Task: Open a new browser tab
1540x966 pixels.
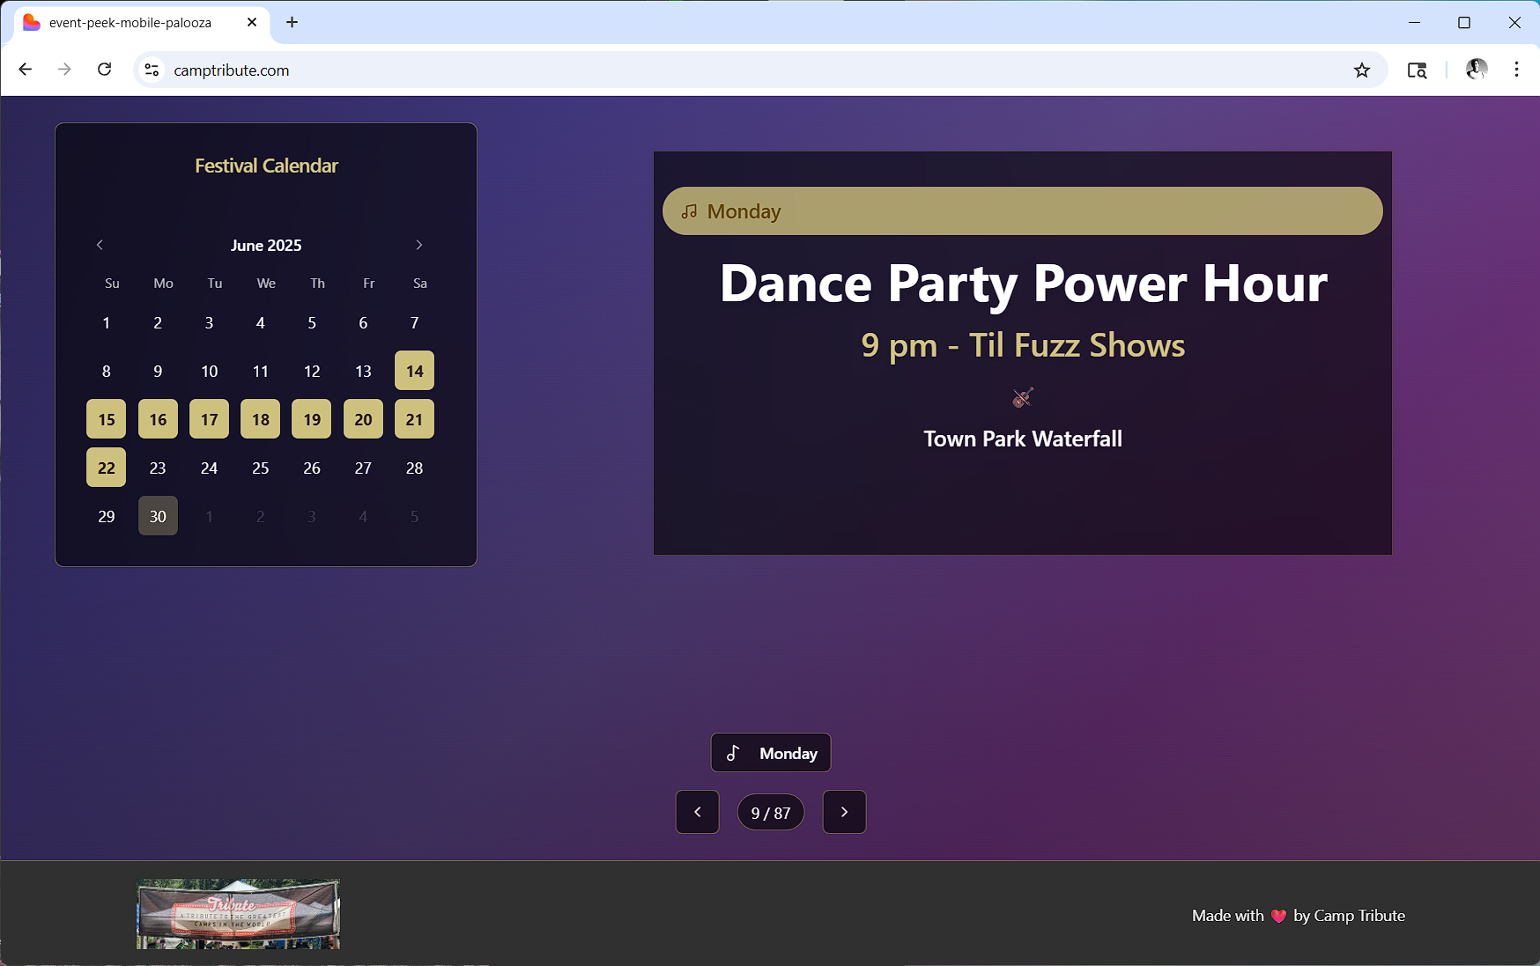Action: (292, 22)
